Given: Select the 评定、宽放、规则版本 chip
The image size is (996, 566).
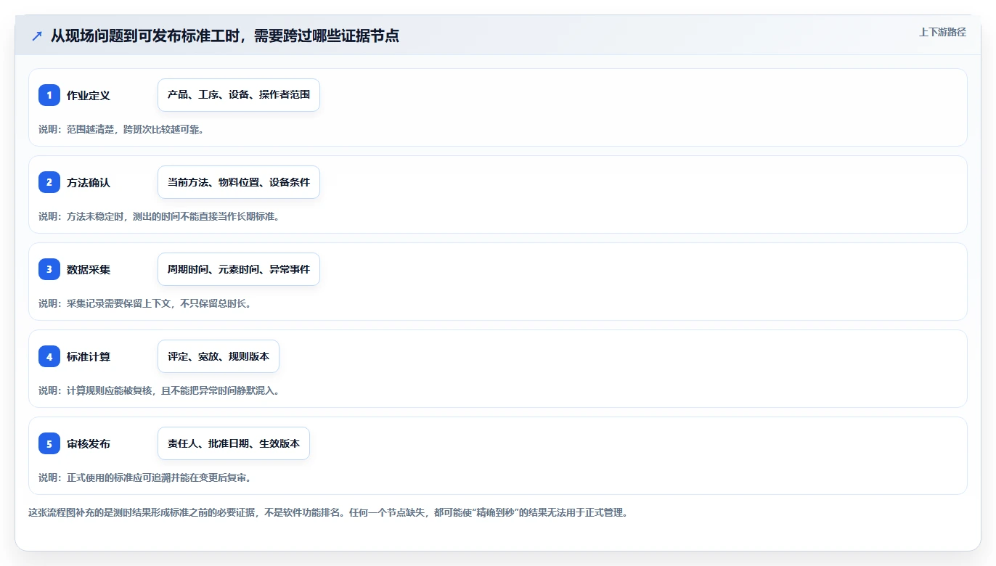Looking at the screenshot, I should coord(219,356).
